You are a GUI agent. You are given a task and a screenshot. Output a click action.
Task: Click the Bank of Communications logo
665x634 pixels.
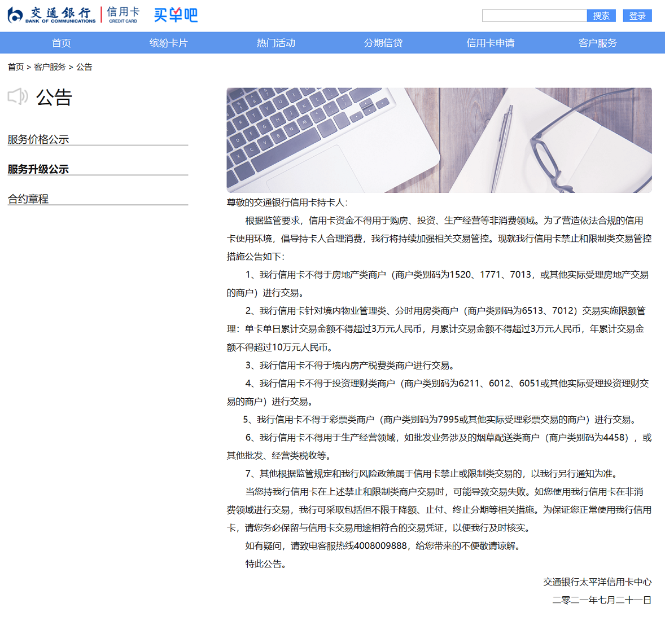tap(52, 15)
